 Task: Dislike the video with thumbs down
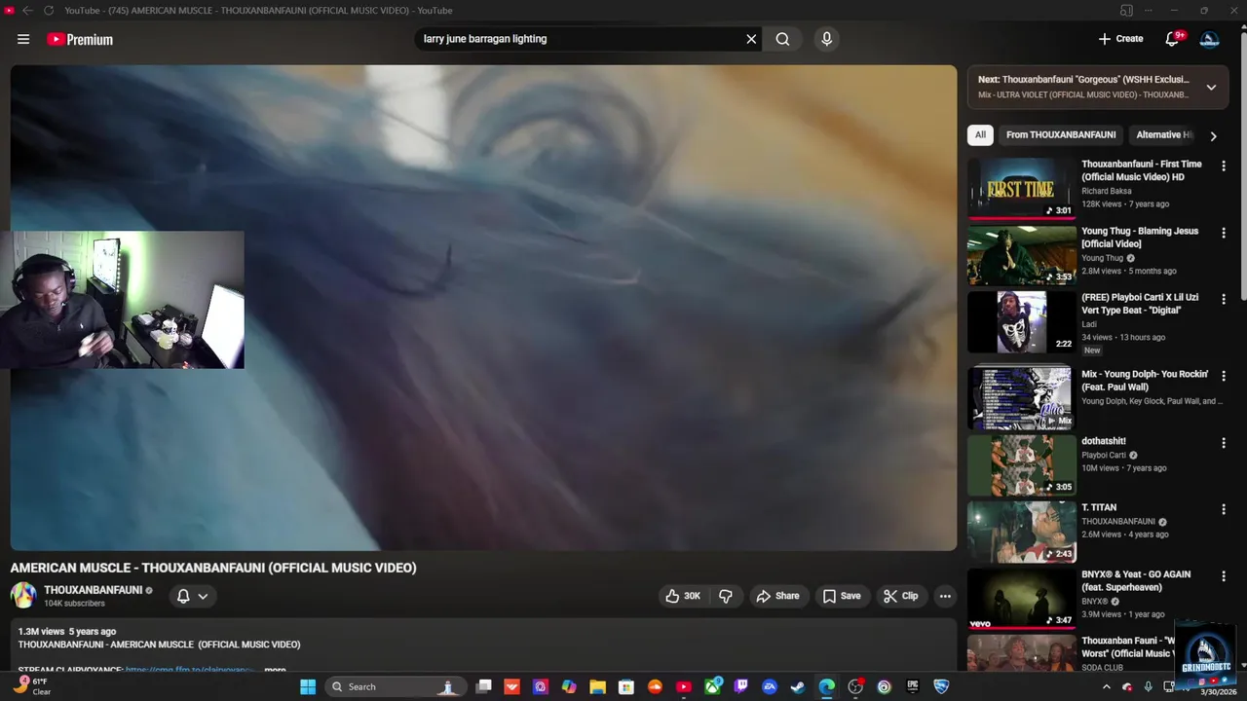click(x=726, y=596)
